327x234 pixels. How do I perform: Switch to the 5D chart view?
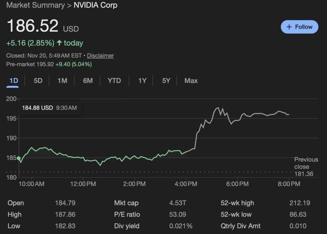37,81
